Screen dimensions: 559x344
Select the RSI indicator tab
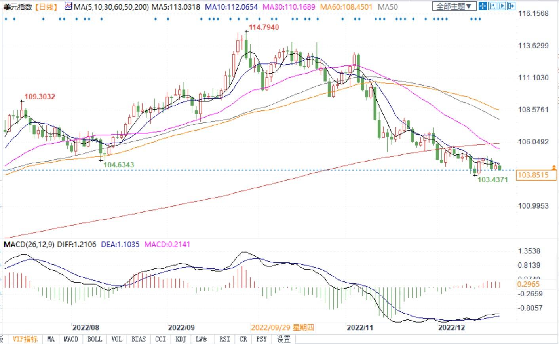[x=224, y=339]
